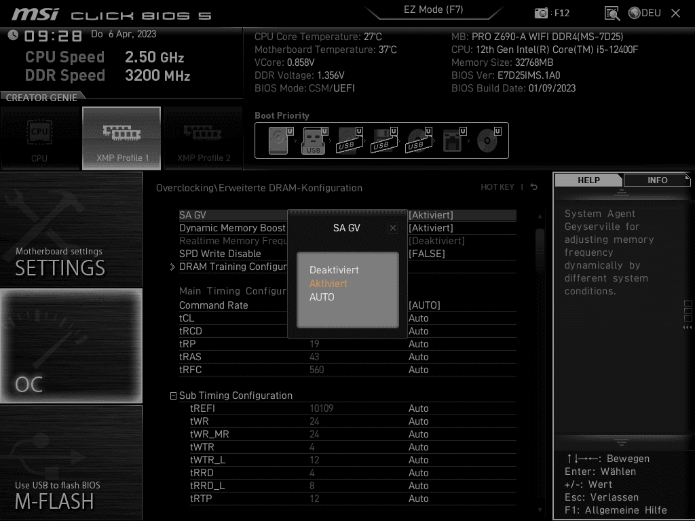Click the clock icon beside the time
The image size is (695, 521).
pyautogui.click(x=14, y=35)
